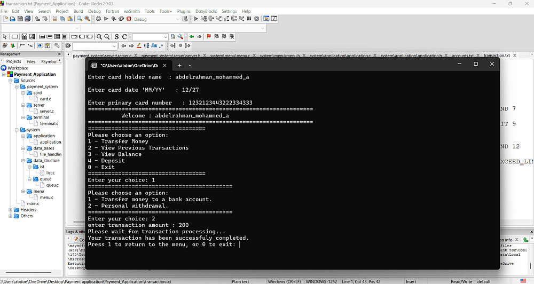The image size is (534, 284).
Task: Open the DoxyBlocks menu
Action: [x=206, y=11]
